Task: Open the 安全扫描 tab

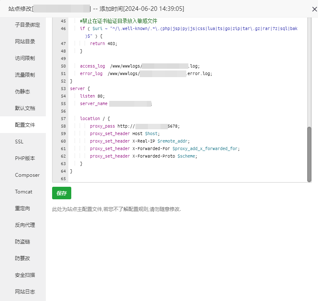Action: click(x=25, y=275)
